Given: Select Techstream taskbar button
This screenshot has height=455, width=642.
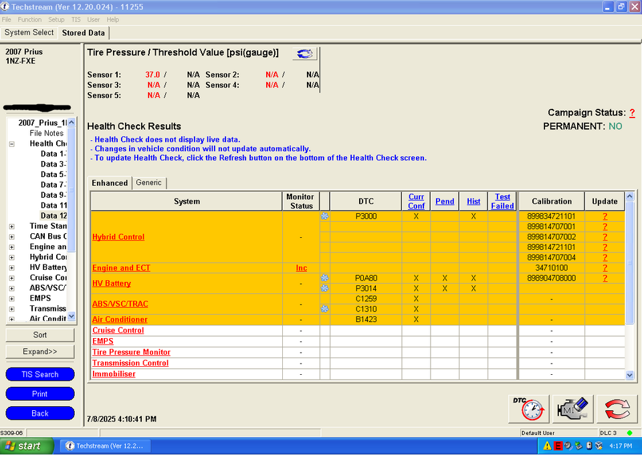Looking at the screenshot, I should (x=105, y=446).
